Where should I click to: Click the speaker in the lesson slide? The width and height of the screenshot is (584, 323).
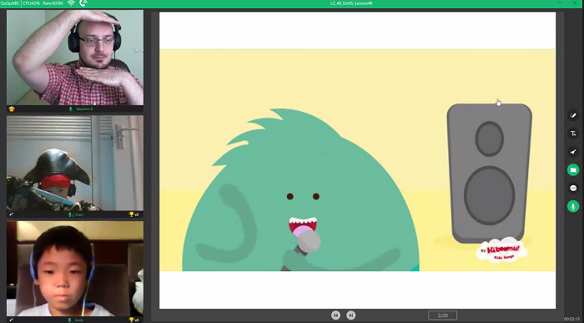pyautogui.click(x=489, y=174)
